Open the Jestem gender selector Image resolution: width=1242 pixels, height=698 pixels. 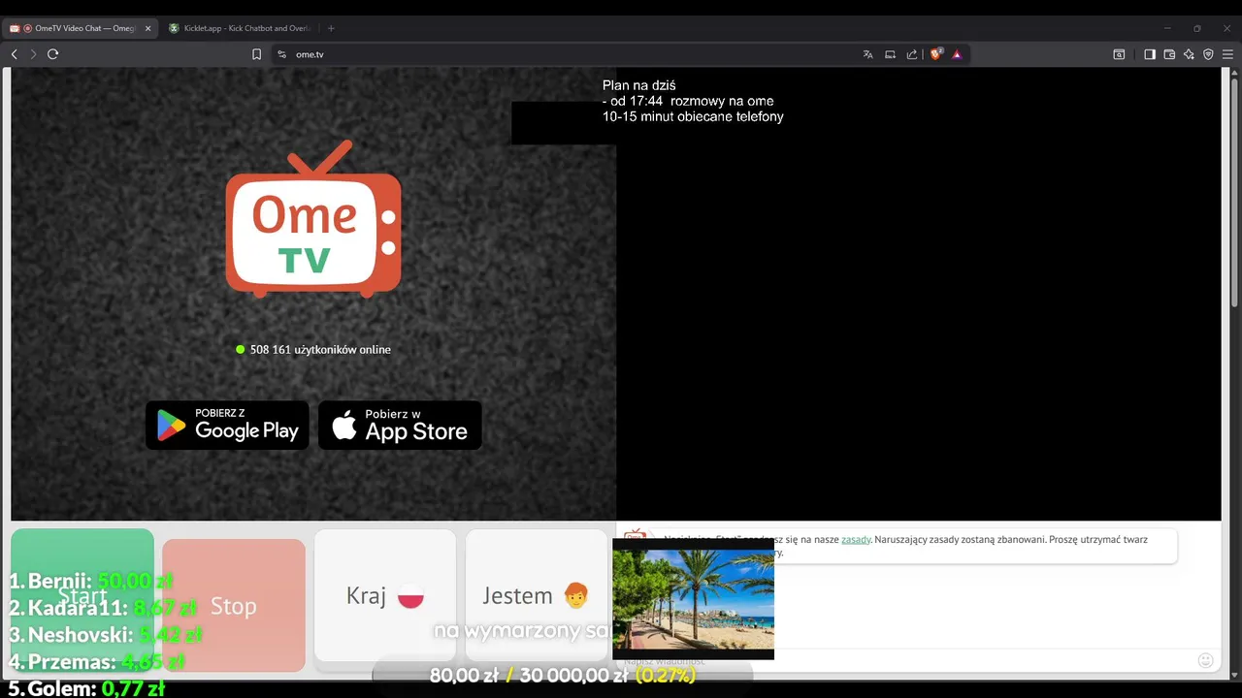[537, 595]
